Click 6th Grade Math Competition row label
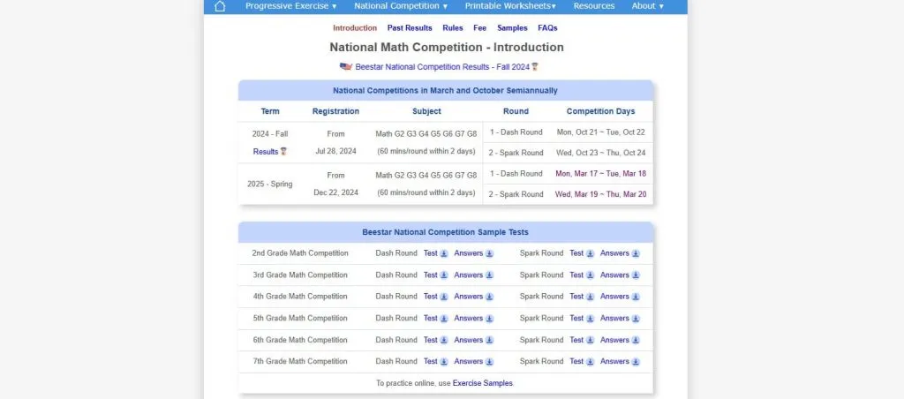 (x=300, y=340)
